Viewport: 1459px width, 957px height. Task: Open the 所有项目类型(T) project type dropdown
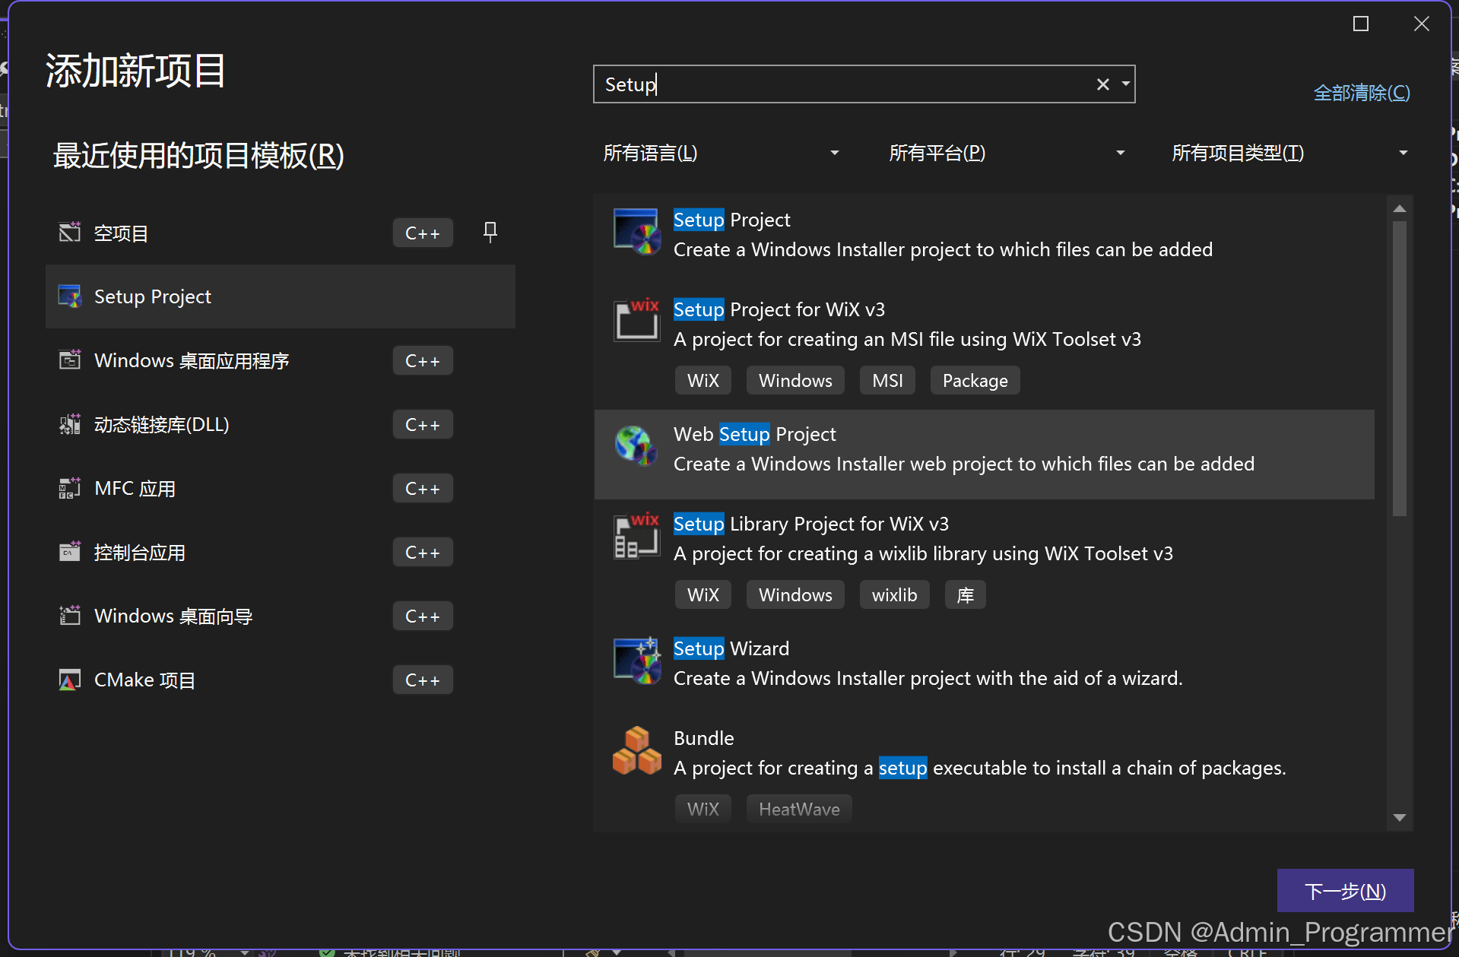tap(1289, 153)
